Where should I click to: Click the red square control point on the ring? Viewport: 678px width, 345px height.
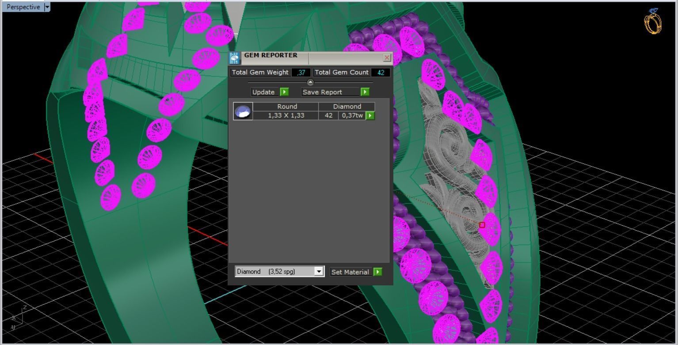click(x=482, y=225)
